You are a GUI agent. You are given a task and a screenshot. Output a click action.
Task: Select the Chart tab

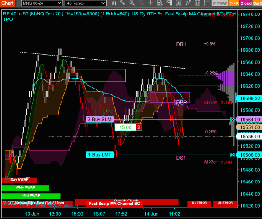point(8,3)
